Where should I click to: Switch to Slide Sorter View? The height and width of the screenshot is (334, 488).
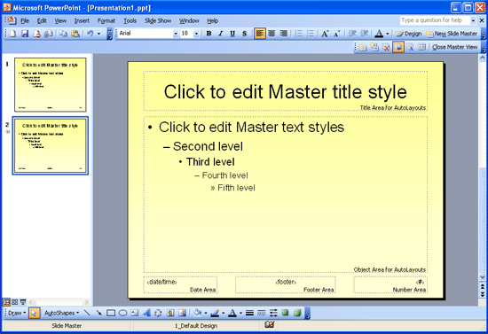pyautogui.click(x=14, y=302)
